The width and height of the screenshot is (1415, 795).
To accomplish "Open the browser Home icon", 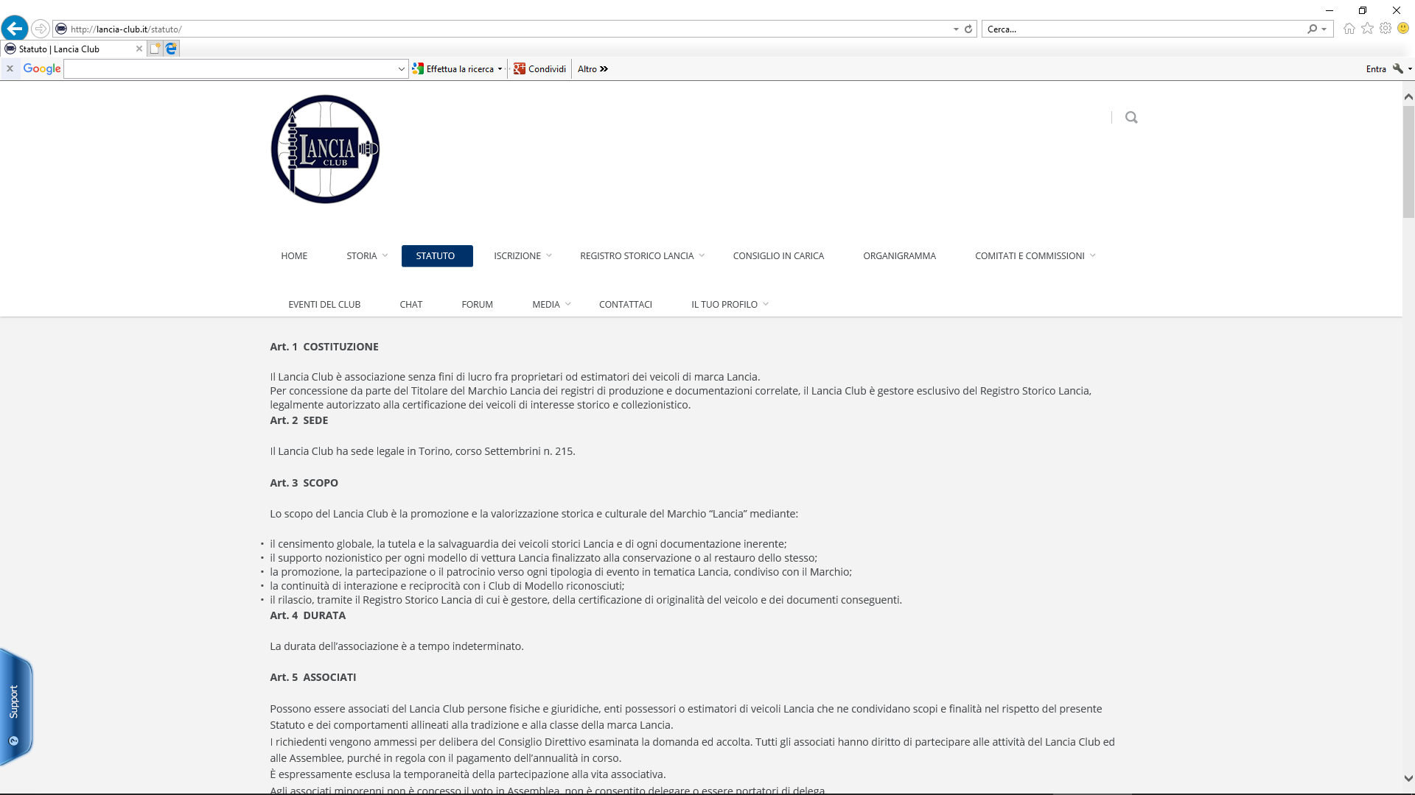I will pyautogui.click(x=1349, y=28).
